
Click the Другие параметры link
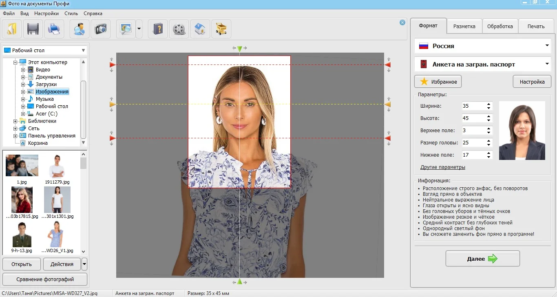tap(442, 167)
